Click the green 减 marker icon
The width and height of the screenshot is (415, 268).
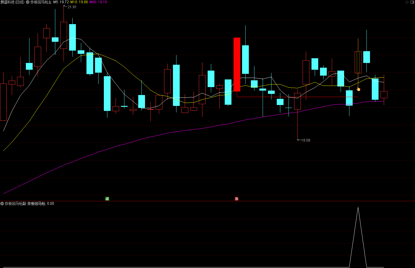(107, 199)
